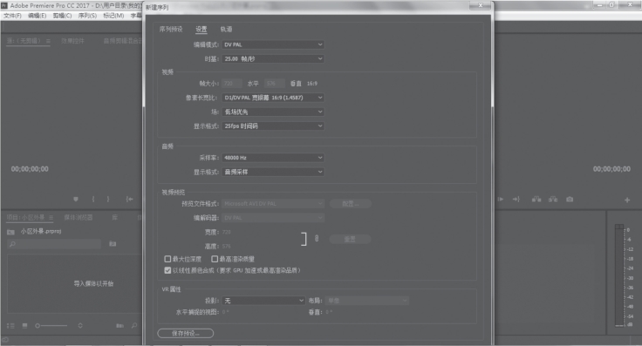Click the add marker icon in source monitor
The height and width of the screenshot is (346, 642).
[76, 200]
